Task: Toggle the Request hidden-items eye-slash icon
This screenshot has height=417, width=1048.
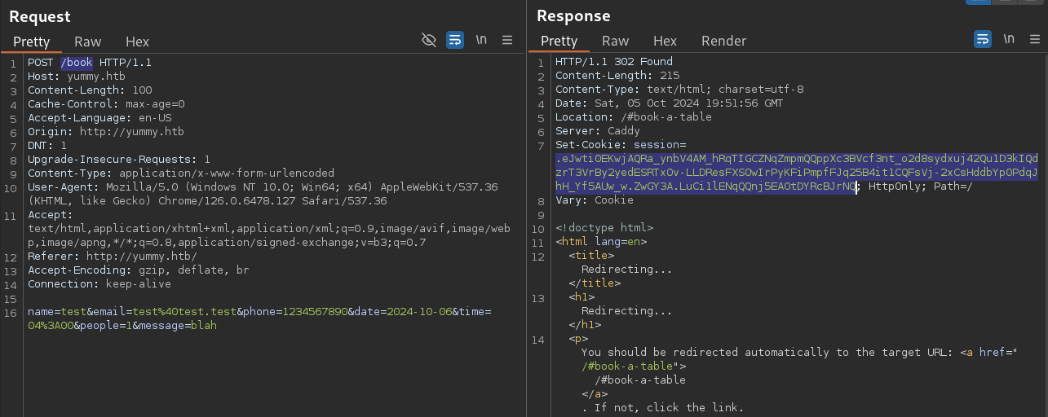Action: (x=429, y=40)
